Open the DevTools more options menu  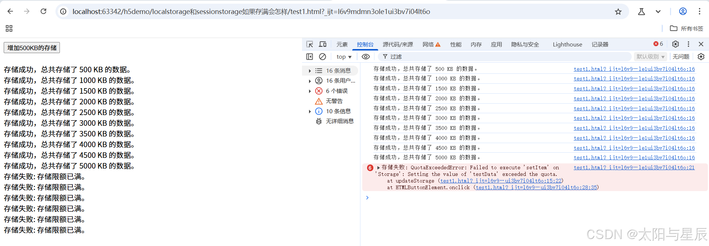pos(688,44)
